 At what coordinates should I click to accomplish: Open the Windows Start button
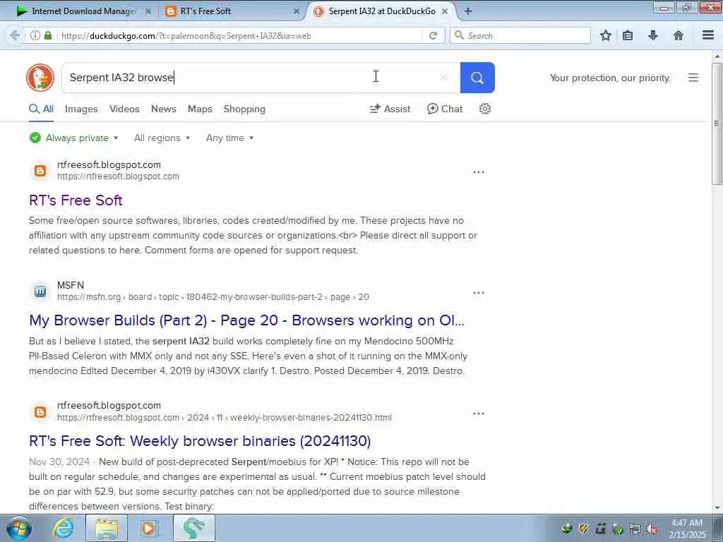[x=19, y=528]
